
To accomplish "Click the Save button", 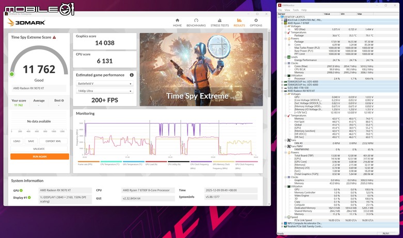I will pos(31,141).
